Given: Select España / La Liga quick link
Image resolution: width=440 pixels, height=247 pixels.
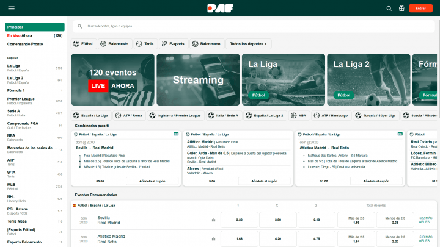Looking at the screenshot, I should tap(91, 115).
